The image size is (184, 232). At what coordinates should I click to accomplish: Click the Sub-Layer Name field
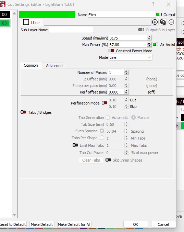point(71,30)
